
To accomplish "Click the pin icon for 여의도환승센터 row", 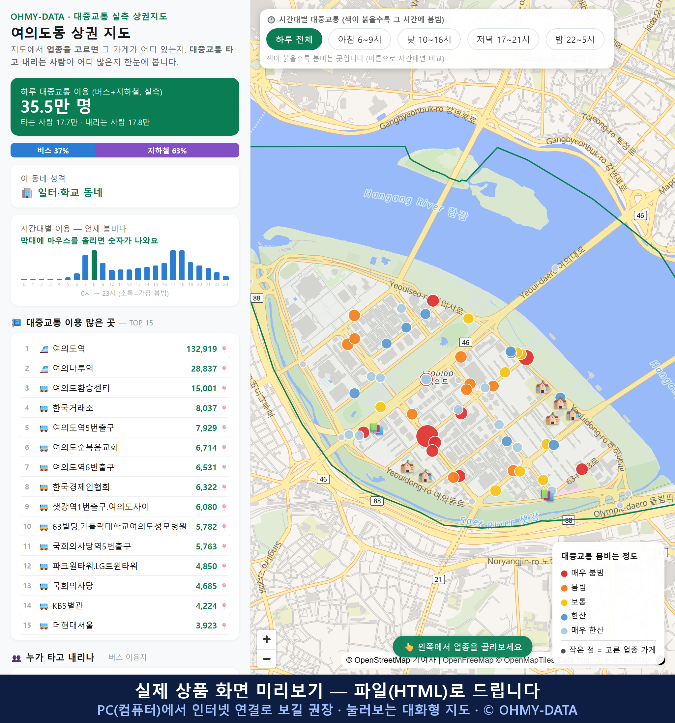I will 224,388.
